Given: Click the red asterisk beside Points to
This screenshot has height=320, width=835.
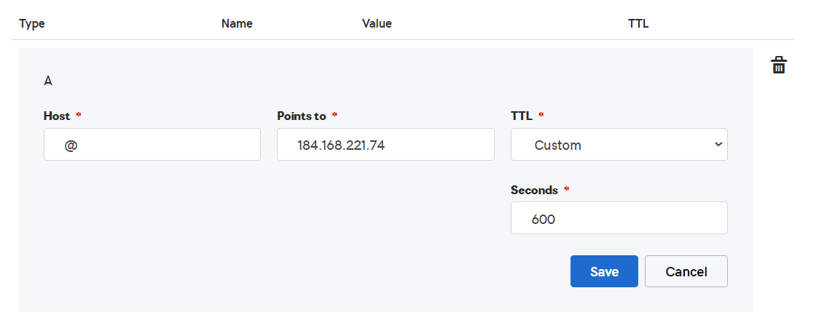Looking at the screenshot, I should pos(334,116).
